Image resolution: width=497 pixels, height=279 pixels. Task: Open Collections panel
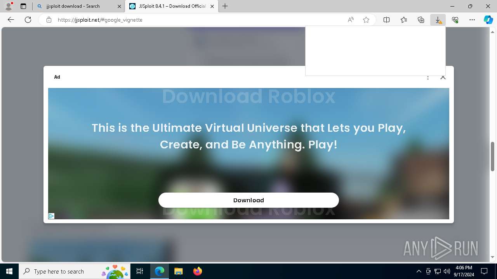(x=421, y=20)
